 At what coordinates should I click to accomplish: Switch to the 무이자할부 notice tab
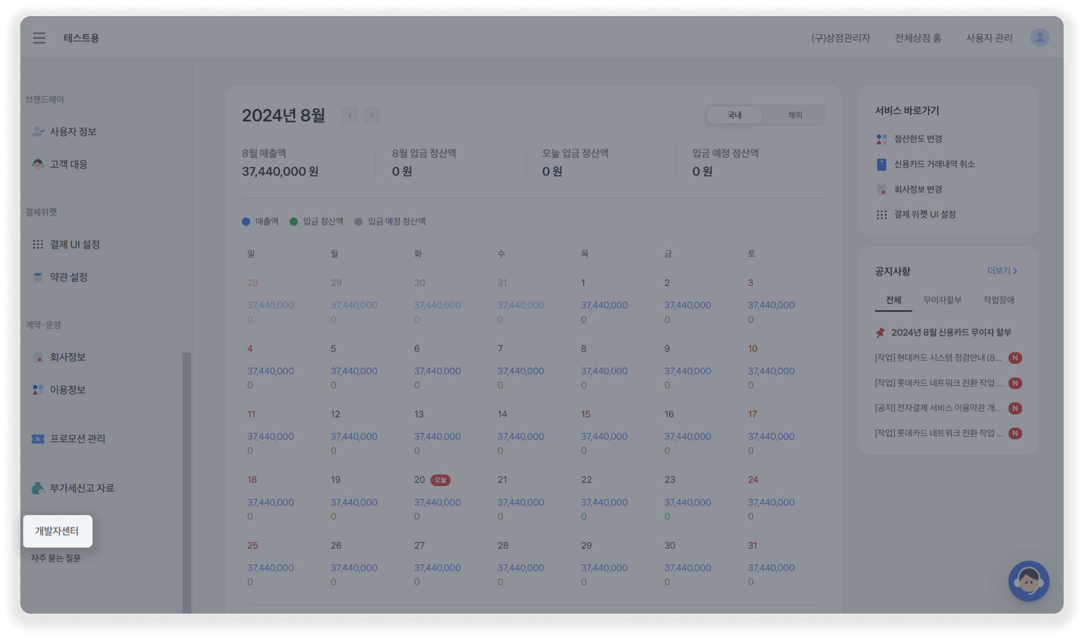coord(942,300)
